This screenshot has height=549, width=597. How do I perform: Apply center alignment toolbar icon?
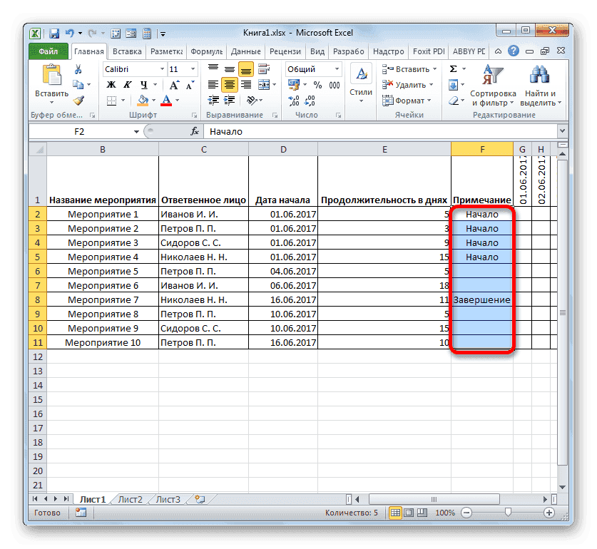point(229,84)
